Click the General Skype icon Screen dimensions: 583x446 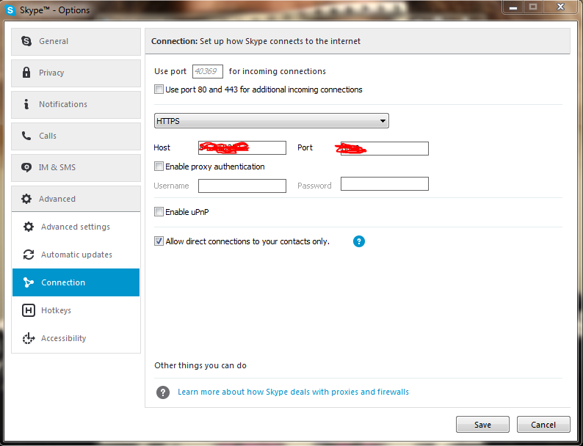coord(26,41)
